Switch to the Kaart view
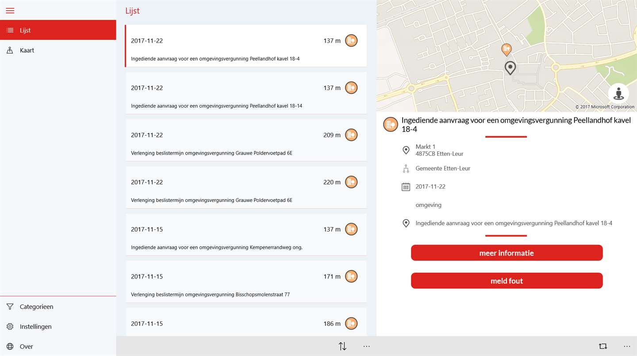637x356 pixels. [x=58, y=50]
